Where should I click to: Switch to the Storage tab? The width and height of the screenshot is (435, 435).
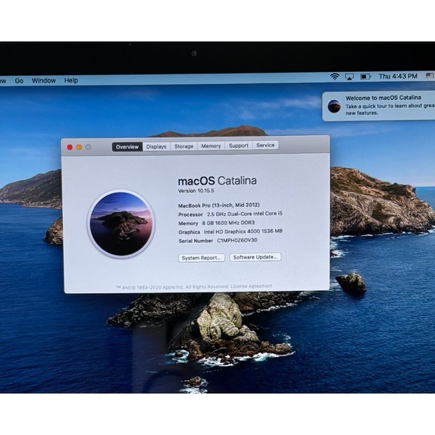click(x=184, y=146)
